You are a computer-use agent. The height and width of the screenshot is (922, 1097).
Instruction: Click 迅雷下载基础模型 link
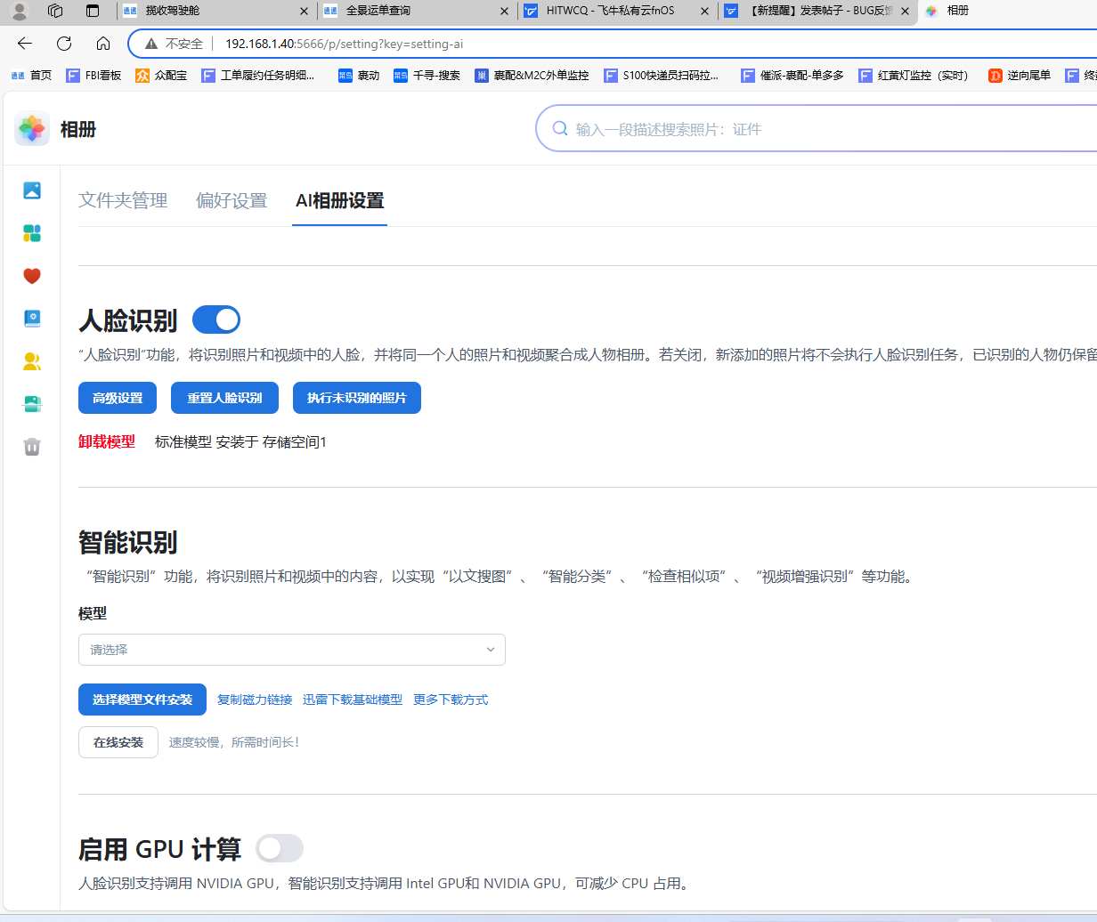pyautogui.click(x=353, y=700)
